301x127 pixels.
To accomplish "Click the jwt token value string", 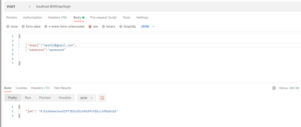I will coord(78,111).
